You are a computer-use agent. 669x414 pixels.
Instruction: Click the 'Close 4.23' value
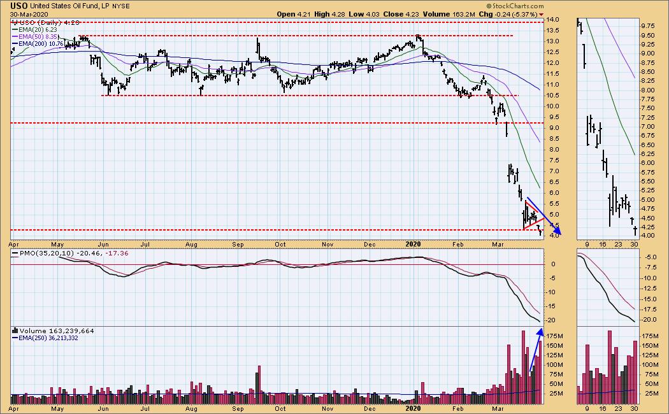click(401, 14)
